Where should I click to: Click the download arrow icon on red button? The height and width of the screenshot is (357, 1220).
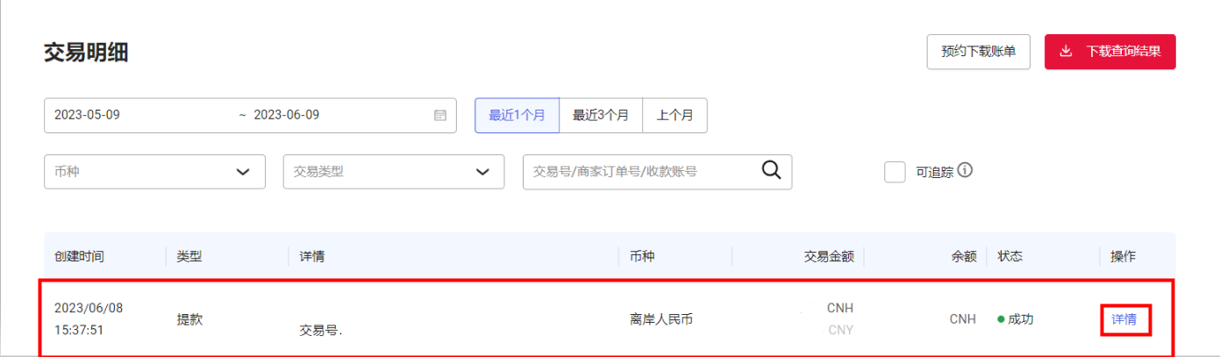click(1066, 51)
